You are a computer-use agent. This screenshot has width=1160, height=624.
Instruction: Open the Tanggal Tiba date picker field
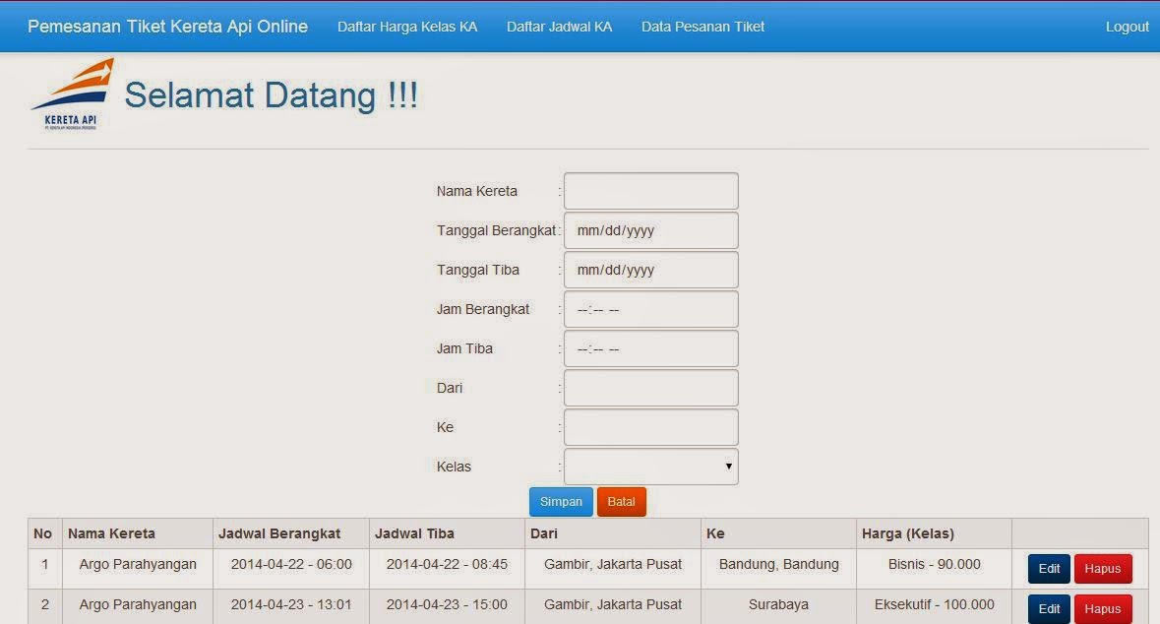(x=649, y=269)
